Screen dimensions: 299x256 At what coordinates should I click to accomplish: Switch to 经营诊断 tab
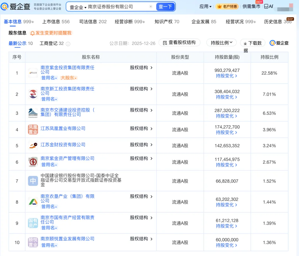point(130,22)
